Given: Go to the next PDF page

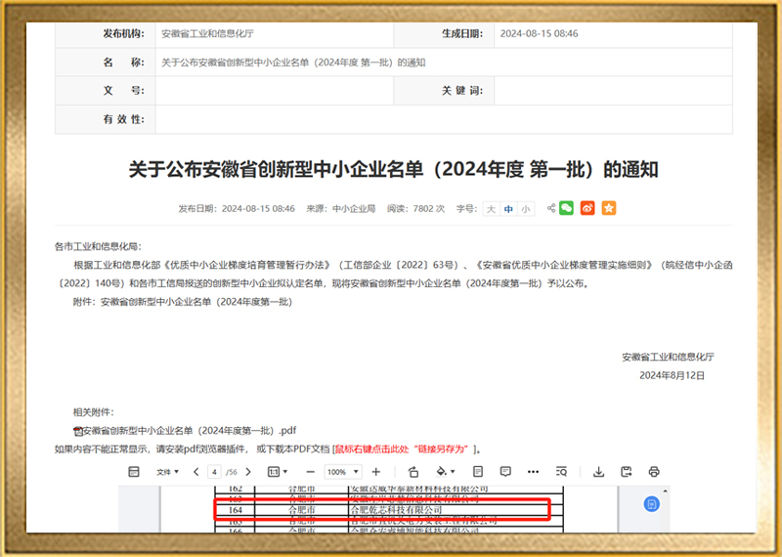Looking at the screenshot, I should coord(246,472).
